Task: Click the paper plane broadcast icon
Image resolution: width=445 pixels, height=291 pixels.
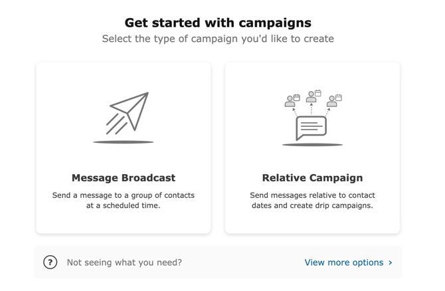Action: coord(129,112)
